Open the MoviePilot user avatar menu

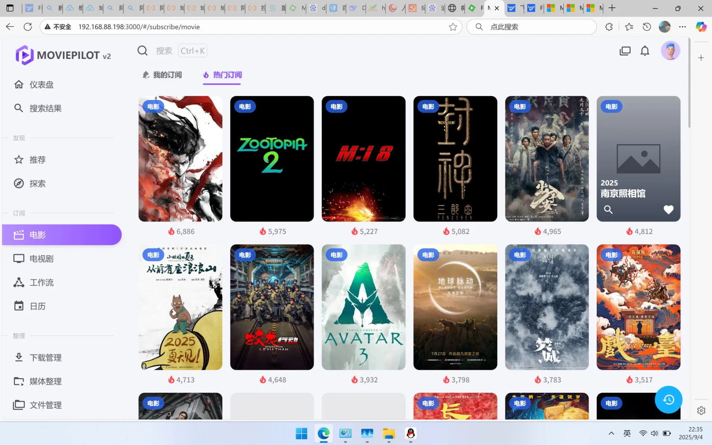point(670,51)
